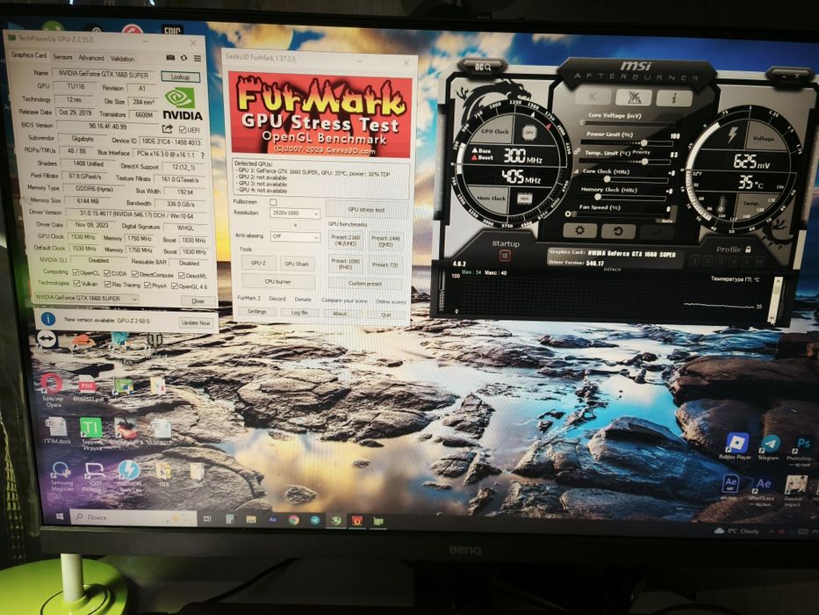Click the BIOS export share icon
Viewport: 819px width, 615px height.
[168, 128]
